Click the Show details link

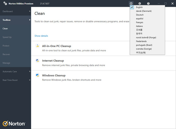pyautogui.click(x=41, y=36)
